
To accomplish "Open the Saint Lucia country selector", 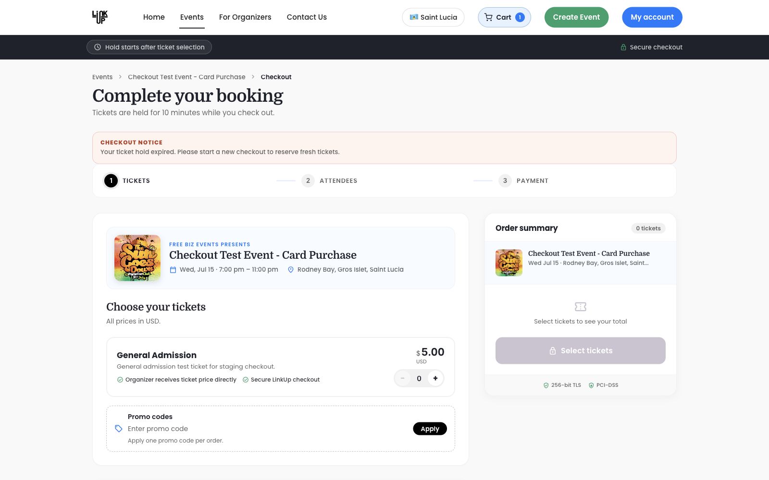I will (433, 17).
